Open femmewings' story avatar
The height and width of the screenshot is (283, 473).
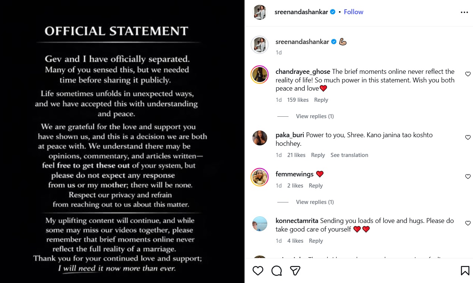point(260,177)
